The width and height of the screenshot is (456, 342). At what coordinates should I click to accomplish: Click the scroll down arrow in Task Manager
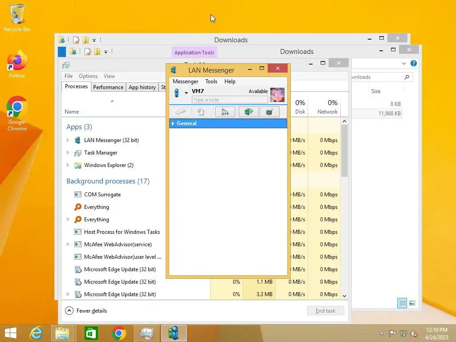click(x=344, y=296)
